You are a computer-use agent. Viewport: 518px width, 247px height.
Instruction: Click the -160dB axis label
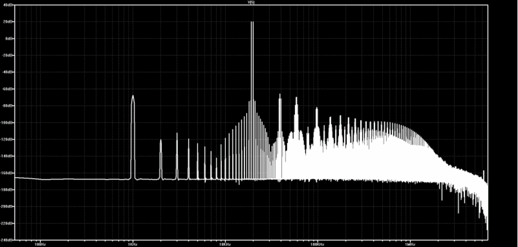click(x=7, y=173)
